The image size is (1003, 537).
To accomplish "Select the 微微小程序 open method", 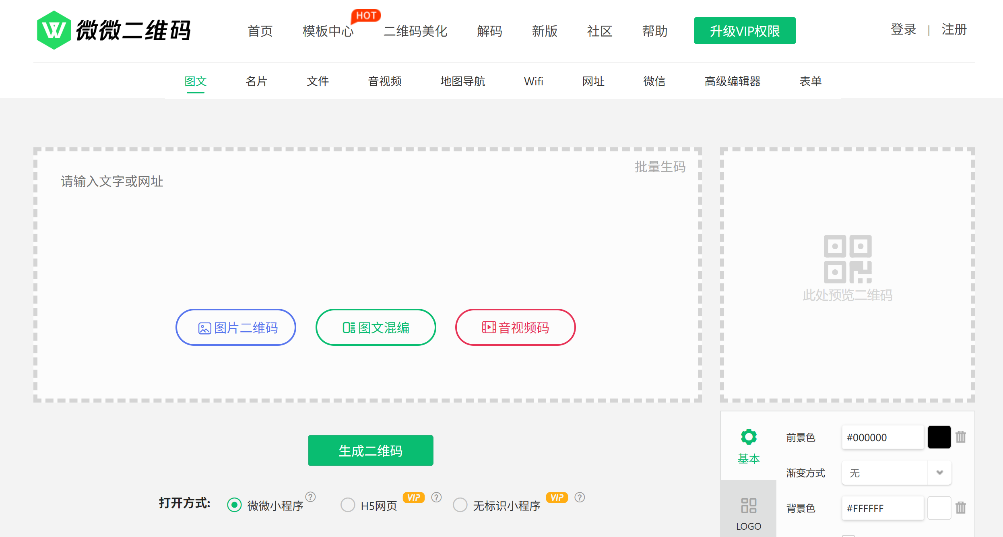I will (234, 505).
